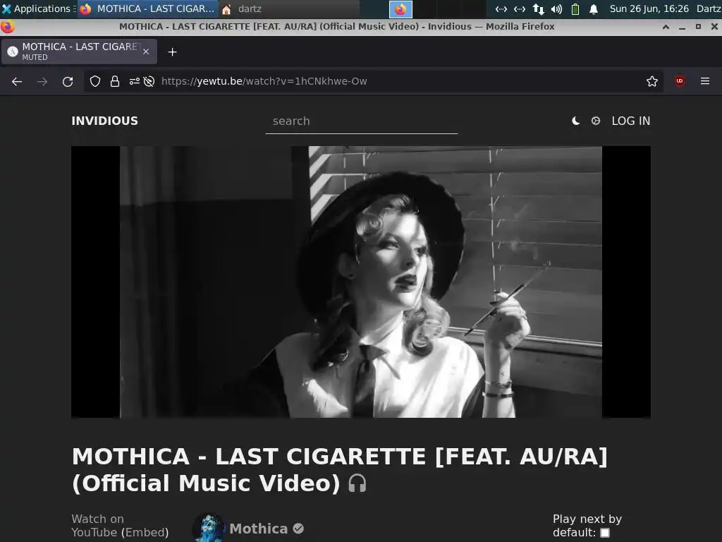Click the video player to play
Viewport: 722px width, 542px height.
(x=361, y=282)
